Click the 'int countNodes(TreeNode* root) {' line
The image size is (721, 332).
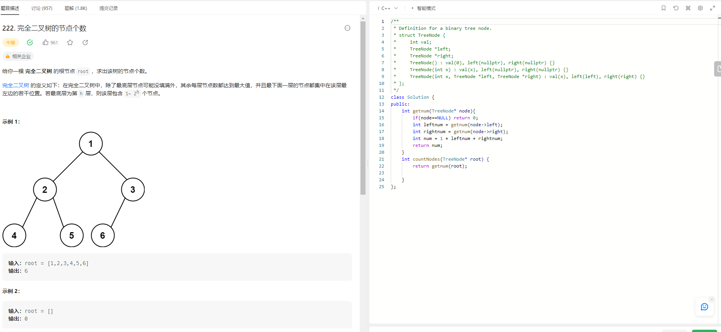point(445,159)
